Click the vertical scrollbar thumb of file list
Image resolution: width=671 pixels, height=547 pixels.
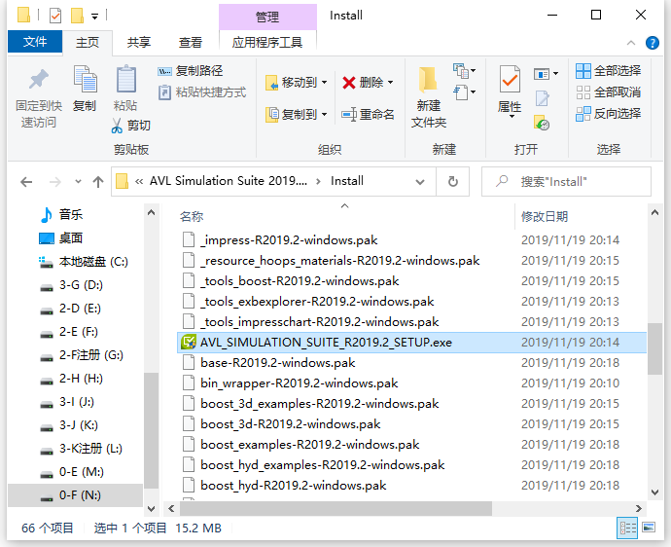point(654,349)
